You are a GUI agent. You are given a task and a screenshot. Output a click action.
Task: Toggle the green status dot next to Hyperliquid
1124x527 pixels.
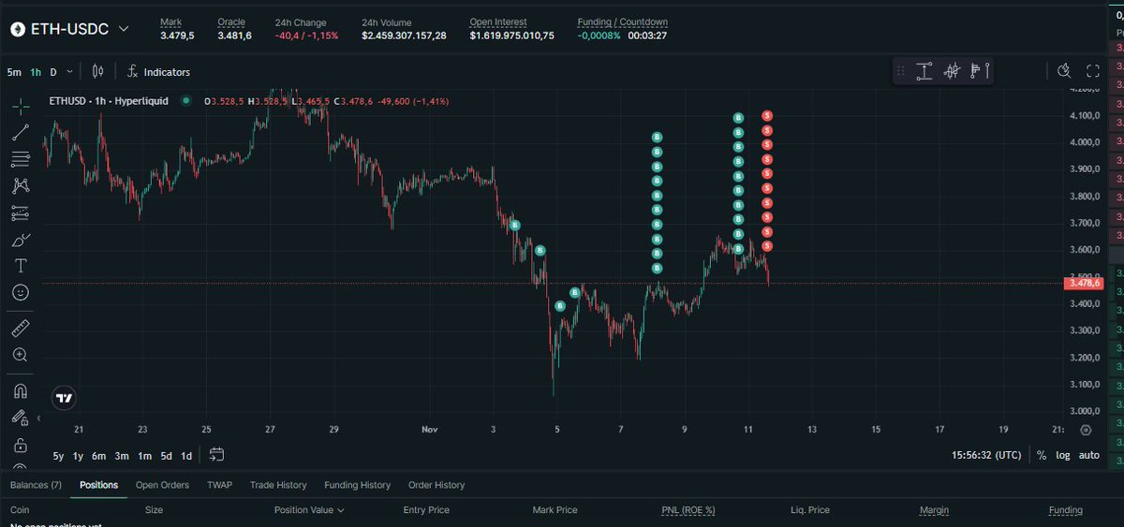tap(187, 100)
